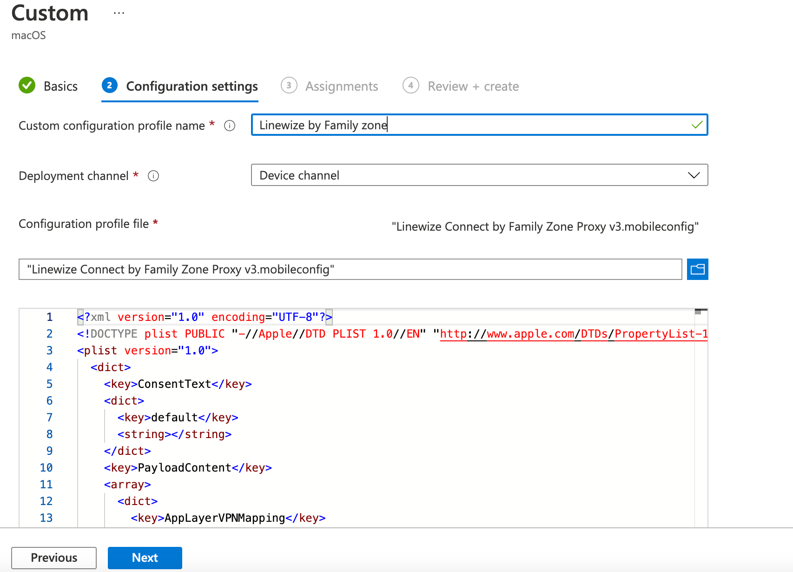The width and height of the screenshot is (793, 572).
Task: Click line number 9 in the gutter
Action: tap(49, 451)
